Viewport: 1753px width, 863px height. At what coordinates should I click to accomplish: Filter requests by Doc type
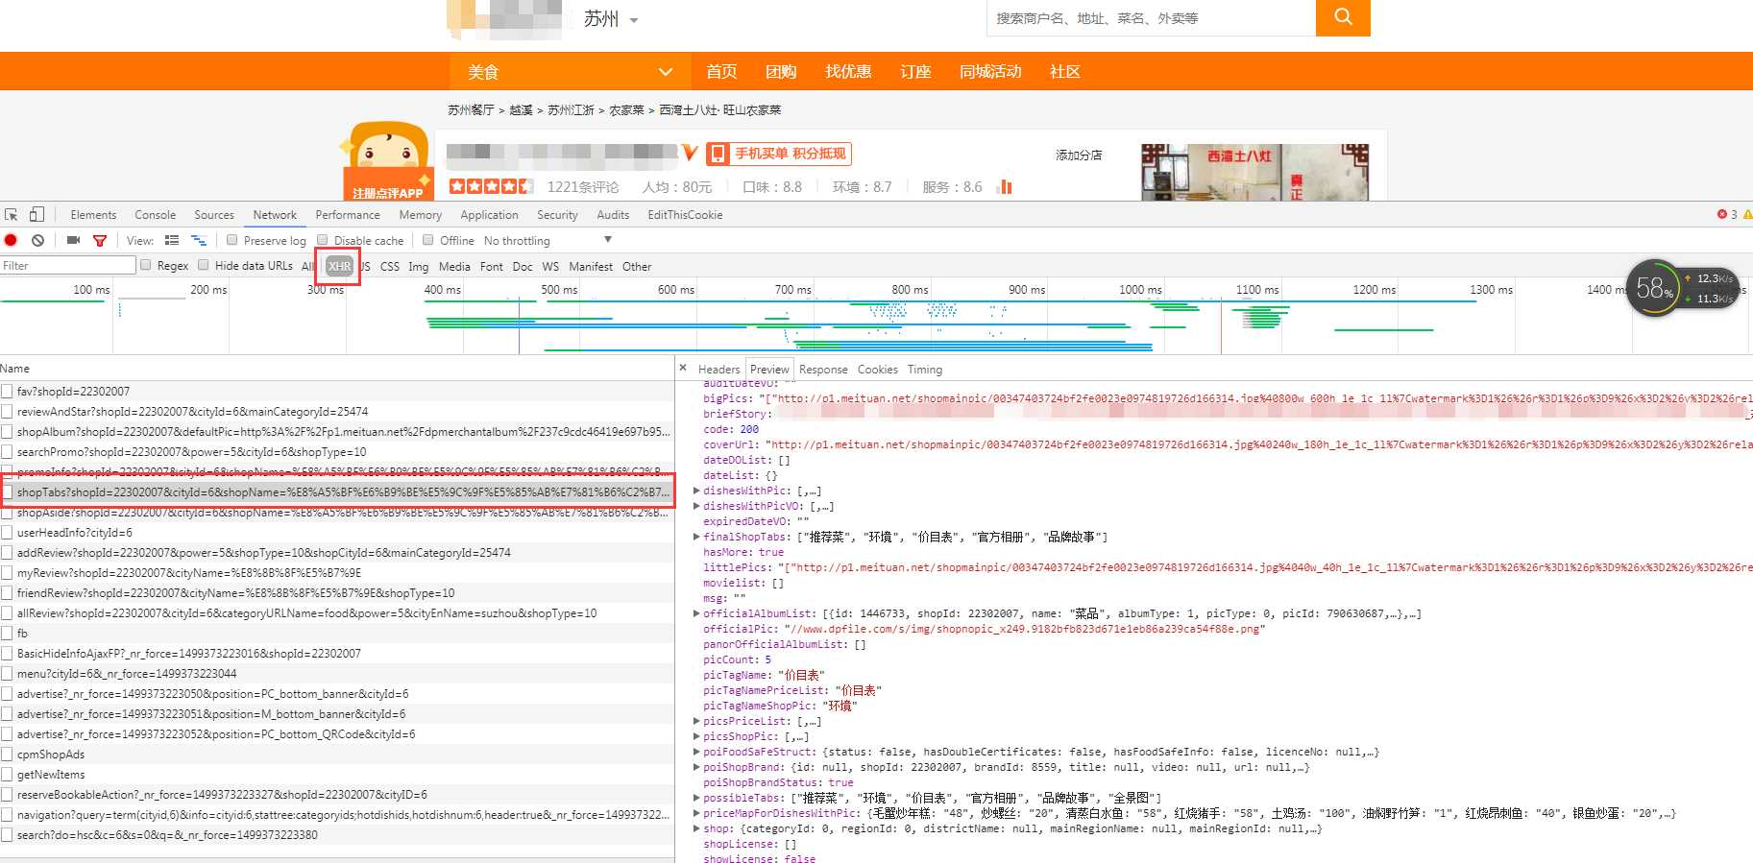(522, 266)
